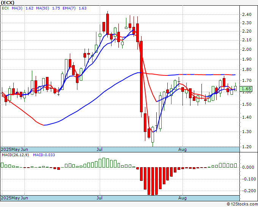
Task: Click the 0.000 MACD axis label
Action: point(248,167)
